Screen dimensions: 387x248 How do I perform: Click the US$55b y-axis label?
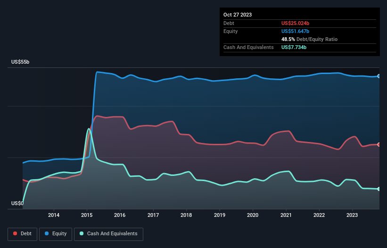pos(20,62)
